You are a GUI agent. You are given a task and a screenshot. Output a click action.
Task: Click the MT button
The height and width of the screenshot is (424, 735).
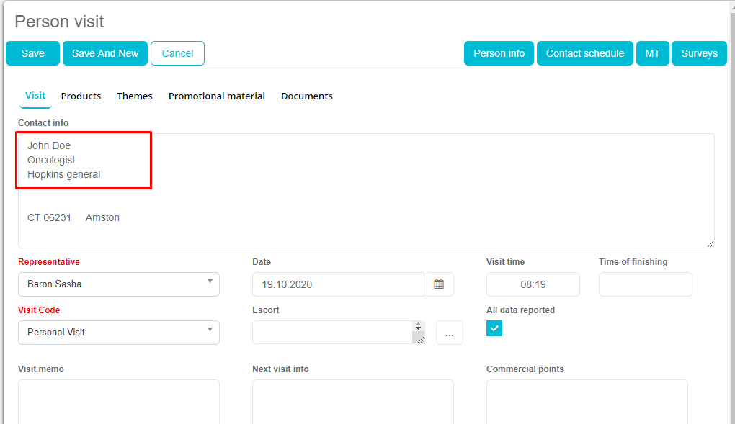tap(652, 53)
